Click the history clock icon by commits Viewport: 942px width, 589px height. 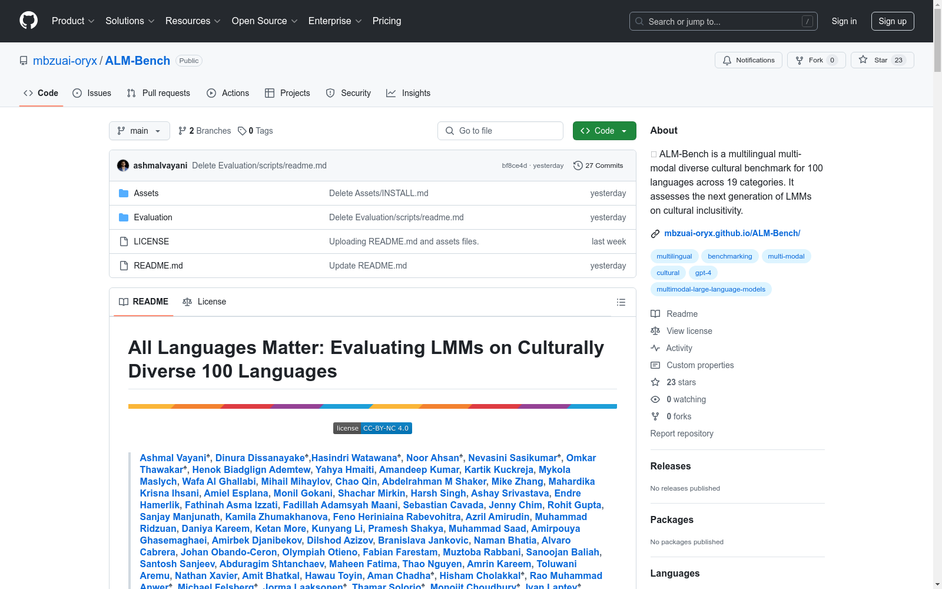(578, 166)
